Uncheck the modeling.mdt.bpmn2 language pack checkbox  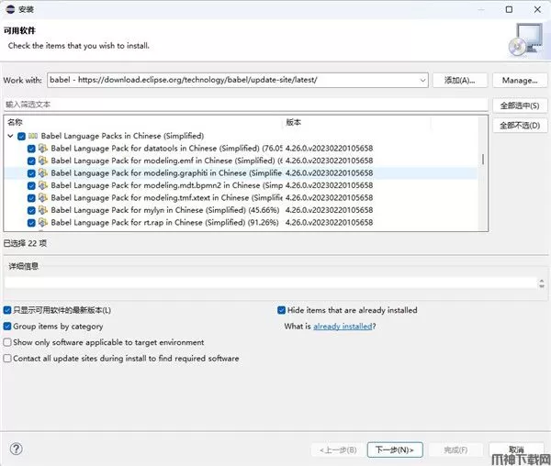[31, 185]
